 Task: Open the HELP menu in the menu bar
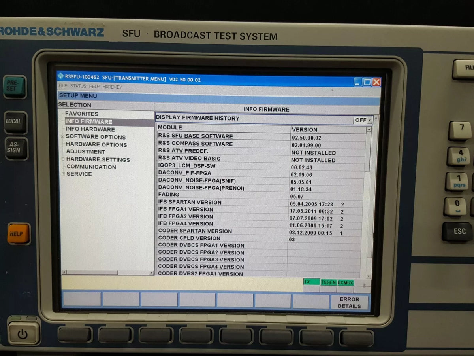pyautogui.click(x=94, y=87)
